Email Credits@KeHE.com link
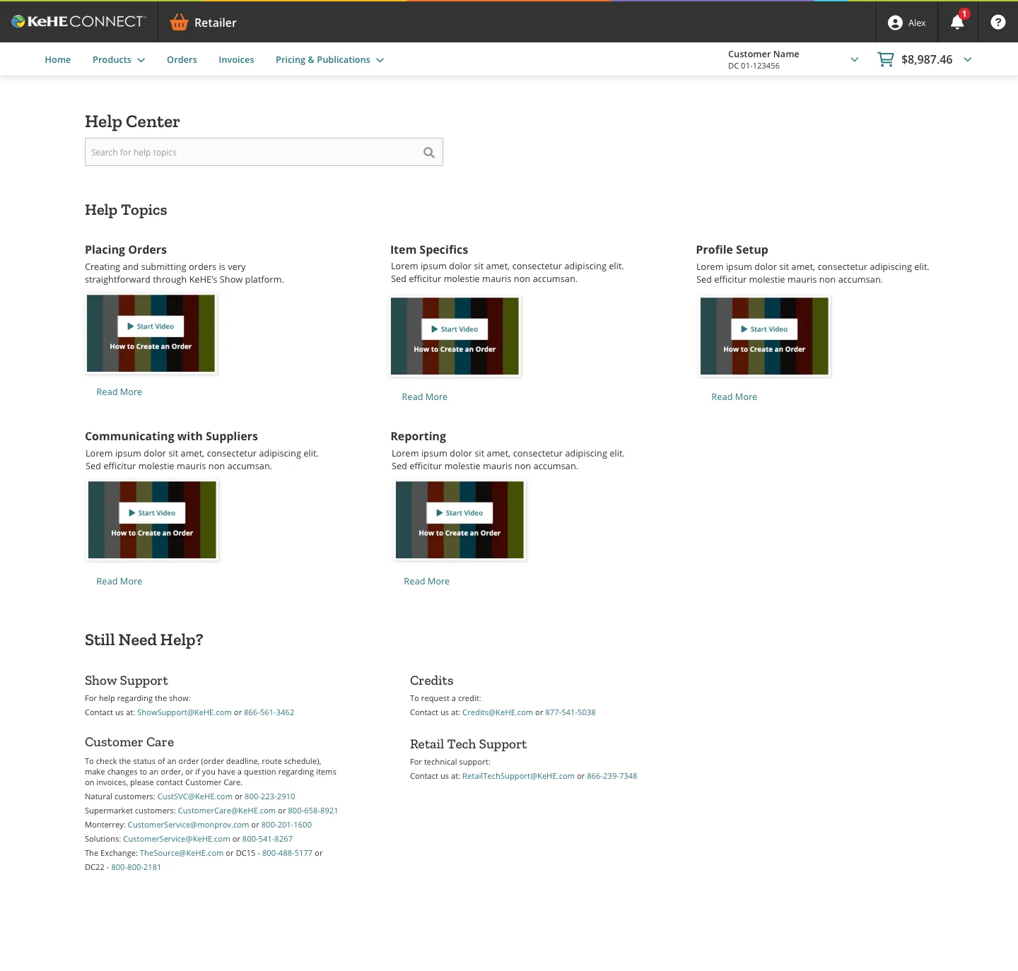 pos(498,712)
